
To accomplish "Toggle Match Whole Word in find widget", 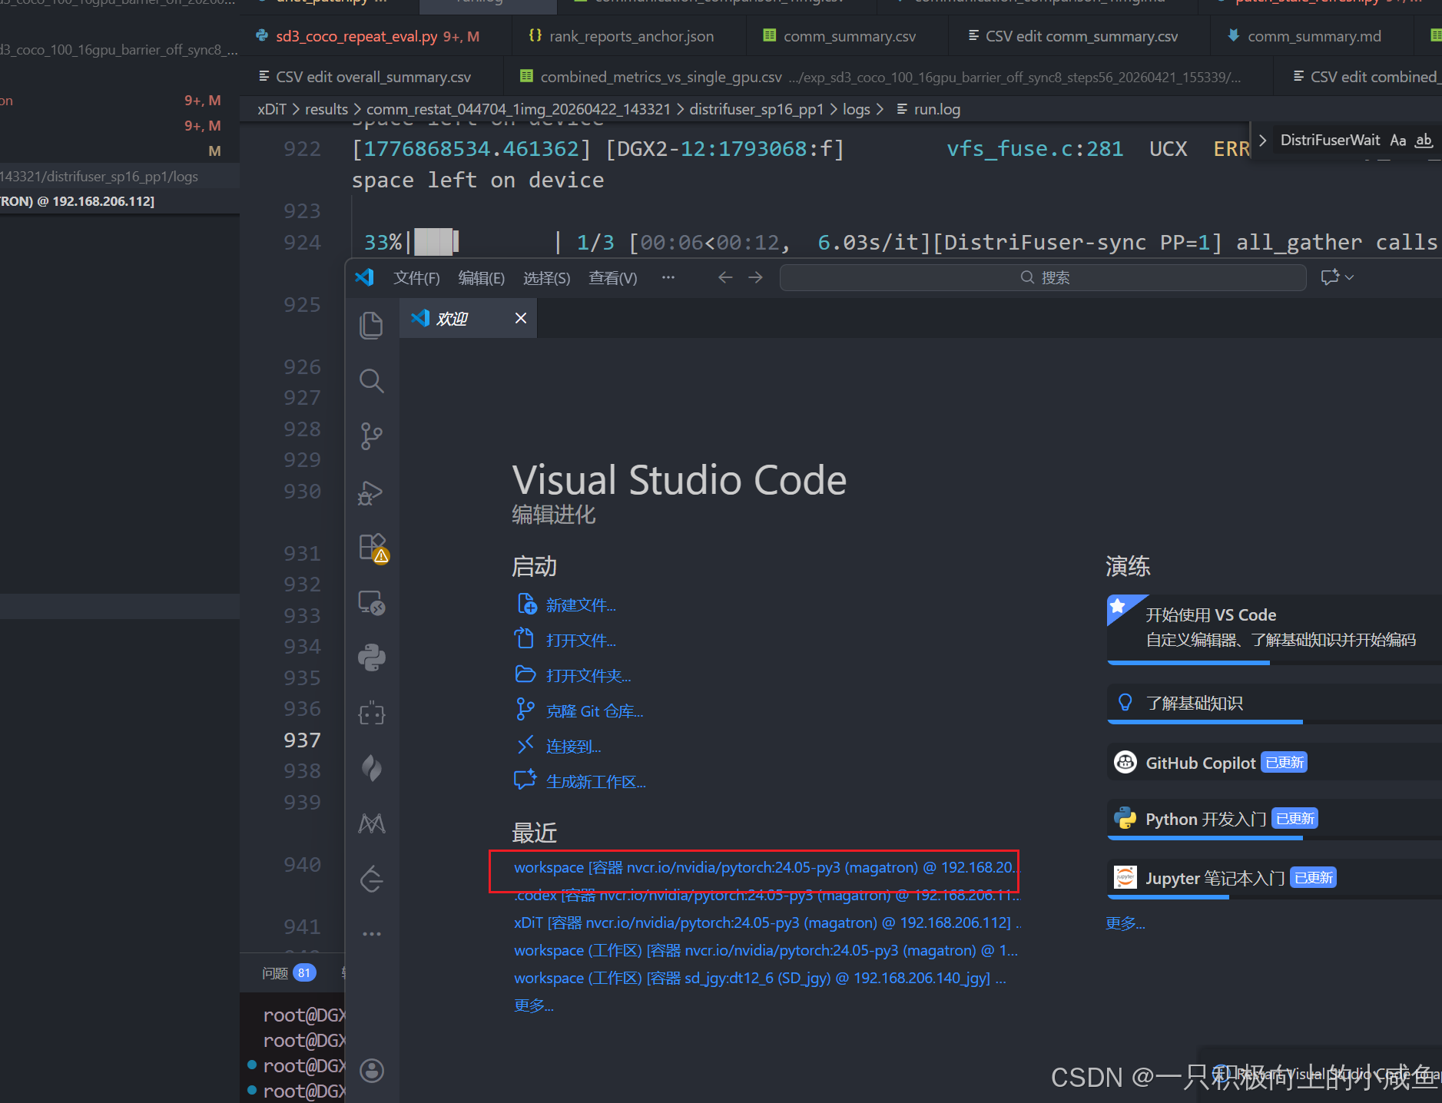I will tap(1424, 140).
